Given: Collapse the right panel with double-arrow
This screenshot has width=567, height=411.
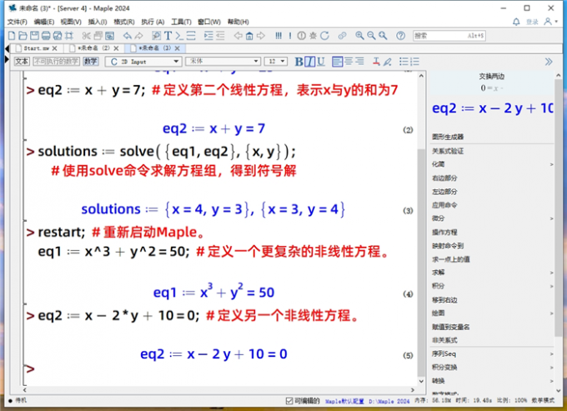Looking at the screenshot, I should [548, 62].
